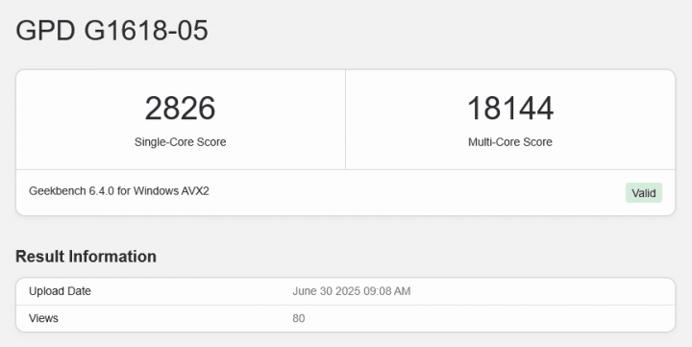The width and height of the screenshot is (692, 347).
Task: Select the 2826 single-core score number
Action: pyautogui.click(x=180, y=109)
